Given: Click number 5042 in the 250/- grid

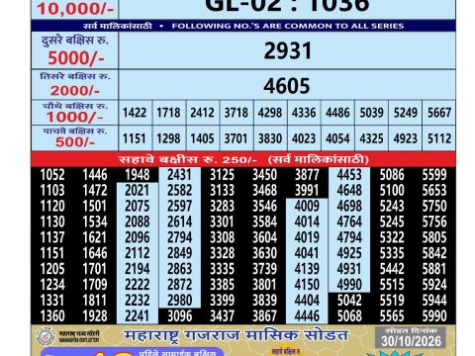Looking at the screenshot, I should 349,301.
